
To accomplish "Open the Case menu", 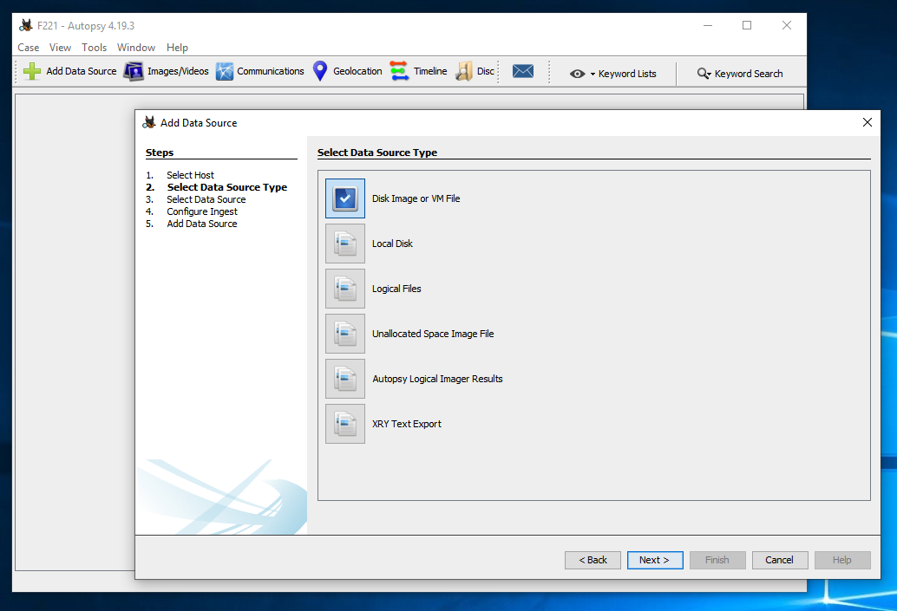I will 29,48.
